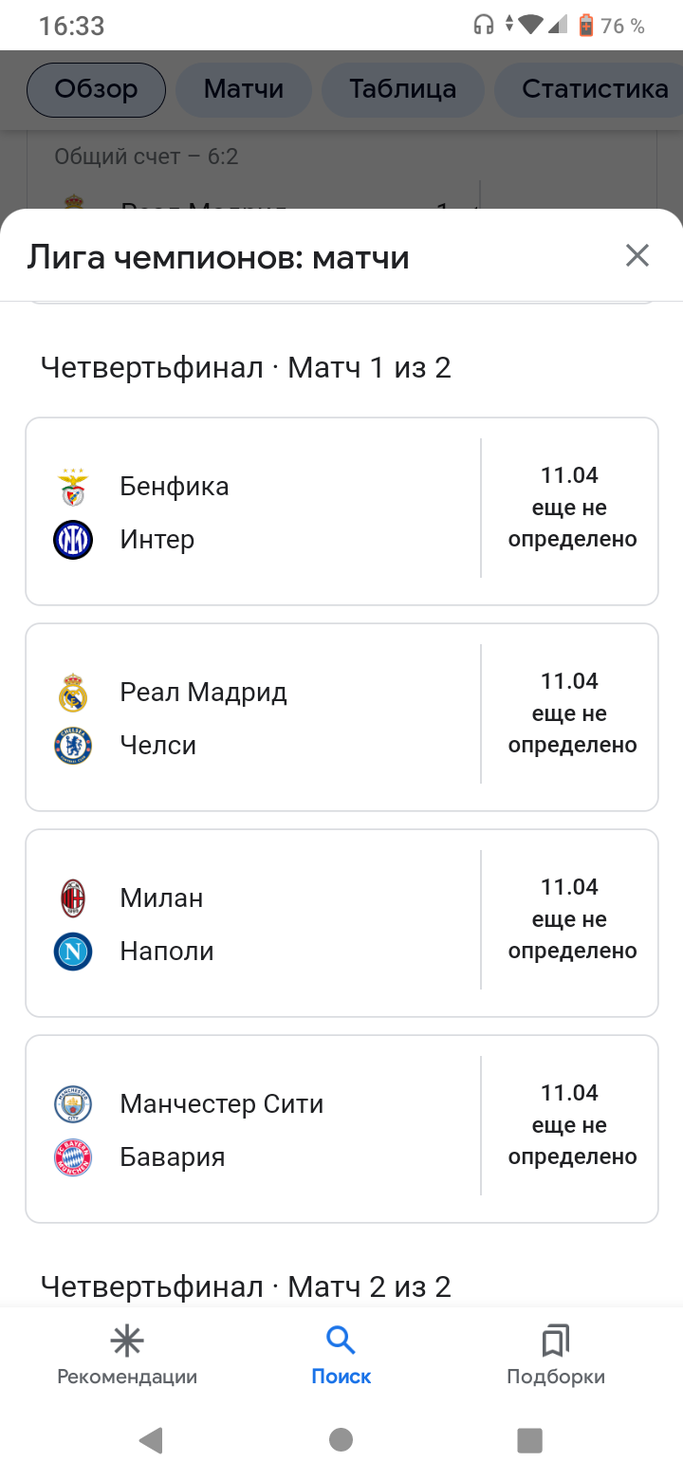
Task: Open the Манчестер Сити team name
Action: pos(222,1104)
